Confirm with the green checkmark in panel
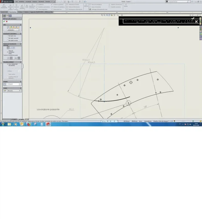The image size is (202, 219). coord(4,21)
